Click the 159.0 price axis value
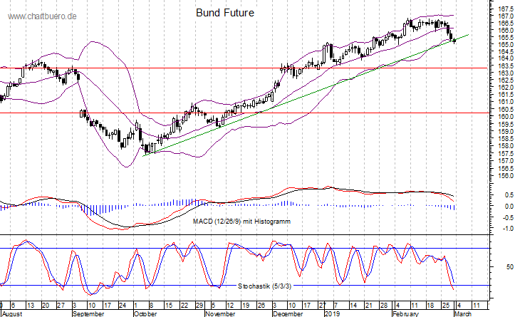The image size is (515, 317). (506, 131)
